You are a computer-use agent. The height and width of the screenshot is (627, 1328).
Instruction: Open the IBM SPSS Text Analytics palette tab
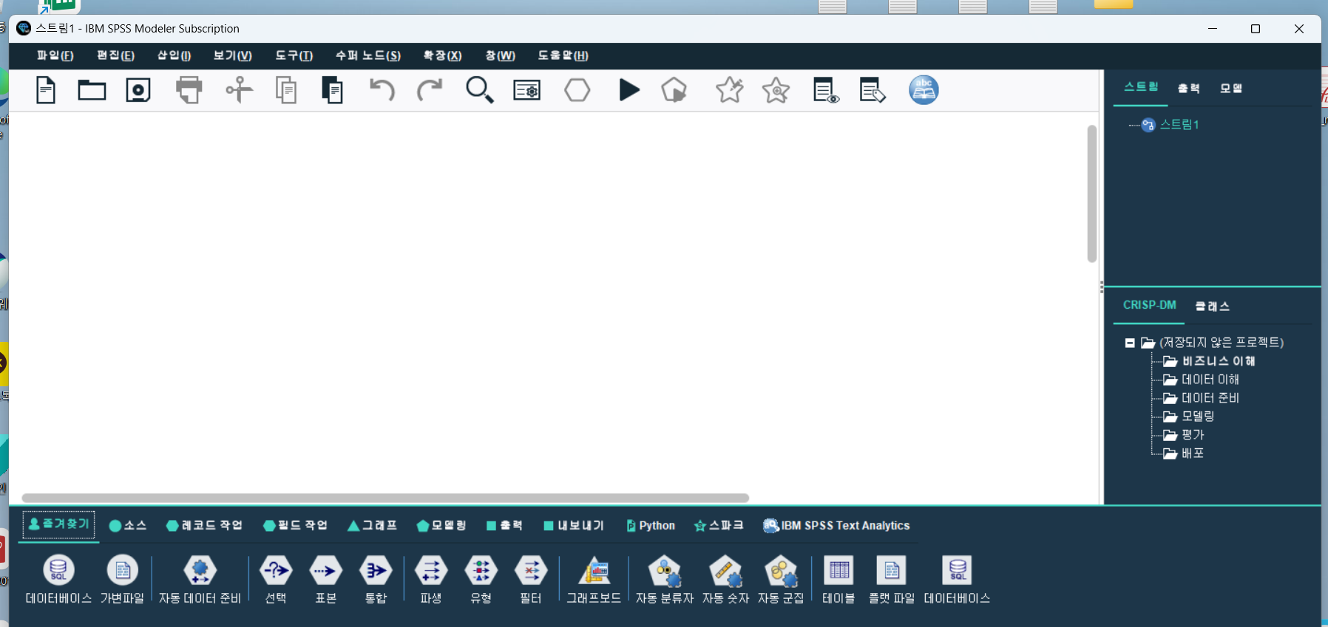point(837,525)
